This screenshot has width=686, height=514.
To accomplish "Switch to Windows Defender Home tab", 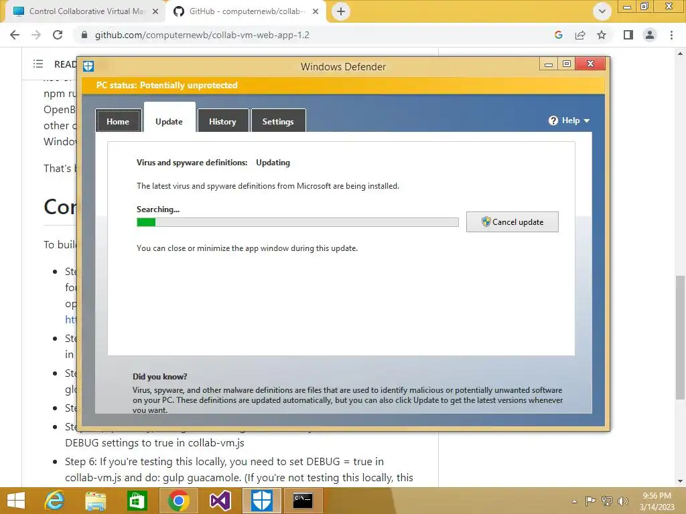I will click(x=118, y=120).
